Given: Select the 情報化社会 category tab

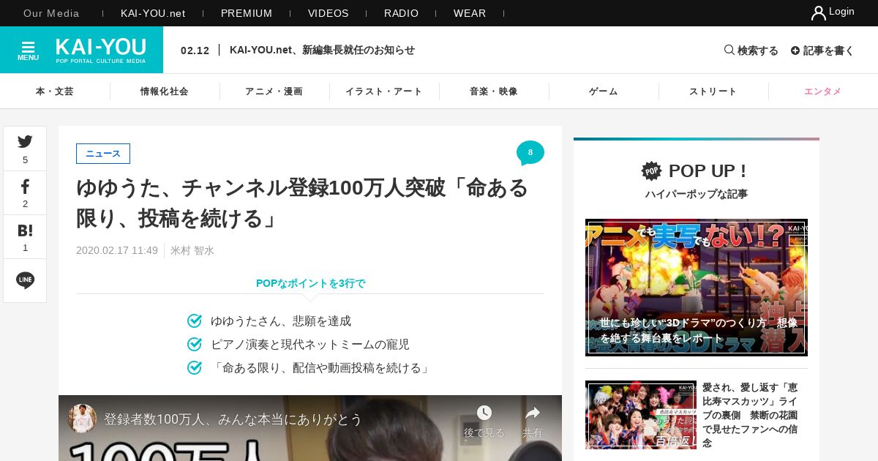Looking at the screenshot, I should point(165,91).
